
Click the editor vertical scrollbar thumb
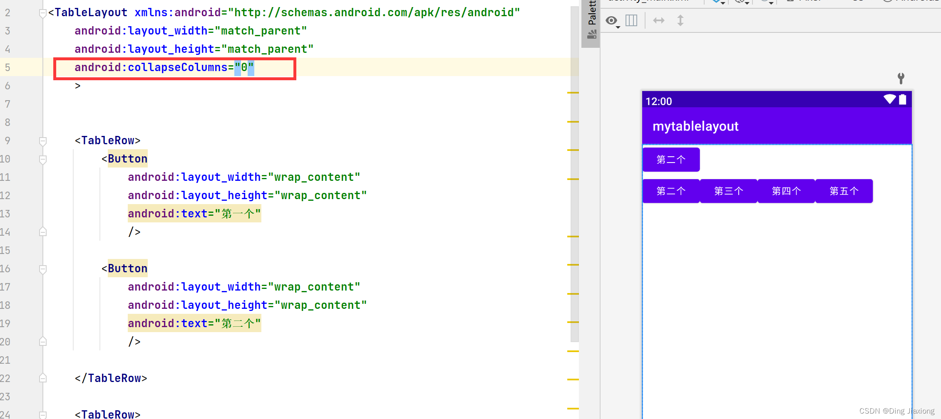(575, 174)
